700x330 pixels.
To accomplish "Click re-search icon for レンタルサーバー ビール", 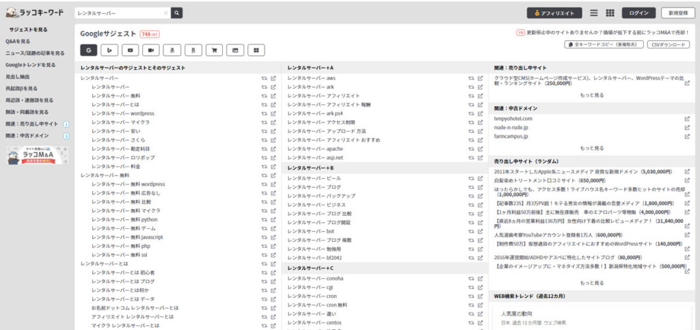I will [471, 178].
